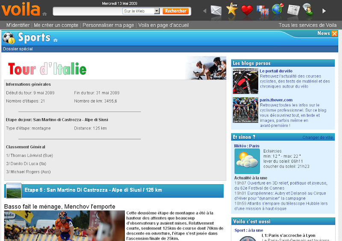Click the newspaper news icon

[293, 10]
